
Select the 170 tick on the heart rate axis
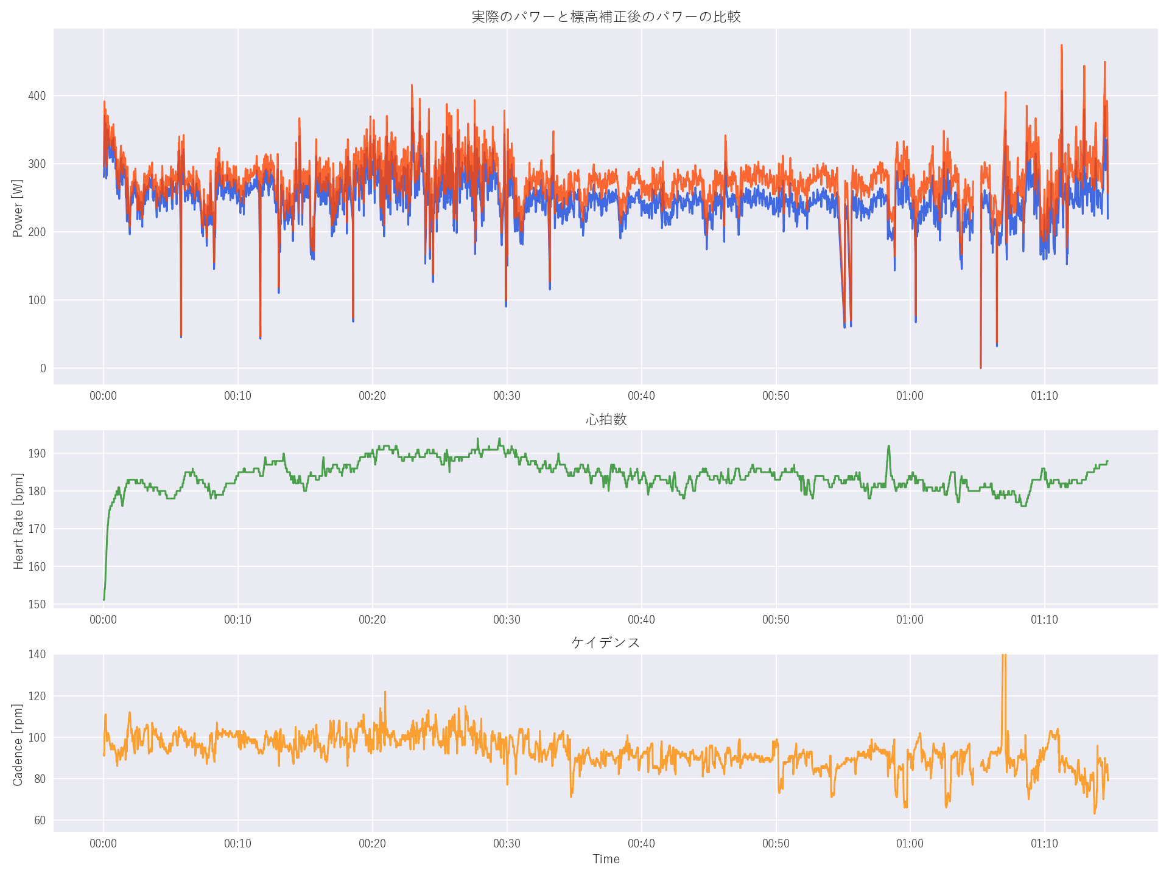pos(37,529)
